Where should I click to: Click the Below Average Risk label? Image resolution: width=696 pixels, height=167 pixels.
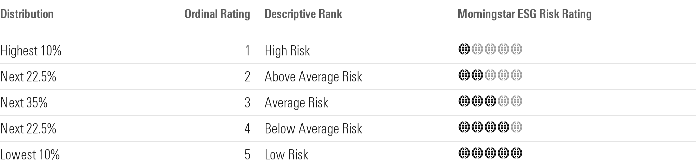(x=313, y=129)
